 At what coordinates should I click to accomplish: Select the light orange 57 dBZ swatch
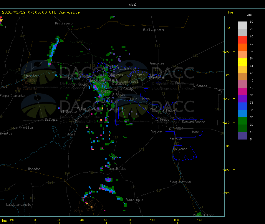[243, 54]
